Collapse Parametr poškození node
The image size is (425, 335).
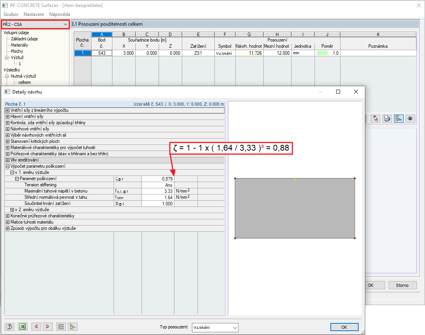[17, 179]
